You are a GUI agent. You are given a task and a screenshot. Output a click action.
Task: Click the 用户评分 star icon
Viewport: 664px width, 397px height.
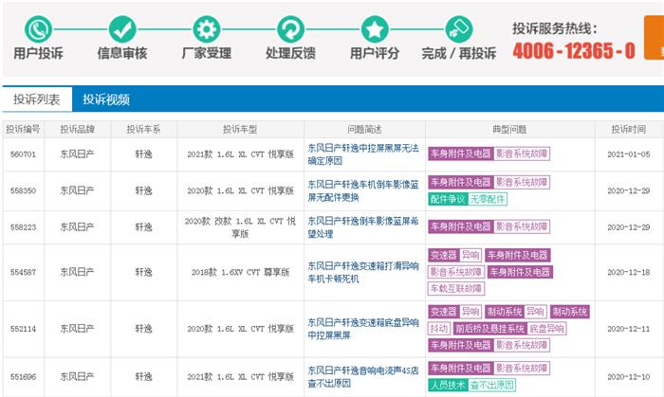tap(375, 29)
